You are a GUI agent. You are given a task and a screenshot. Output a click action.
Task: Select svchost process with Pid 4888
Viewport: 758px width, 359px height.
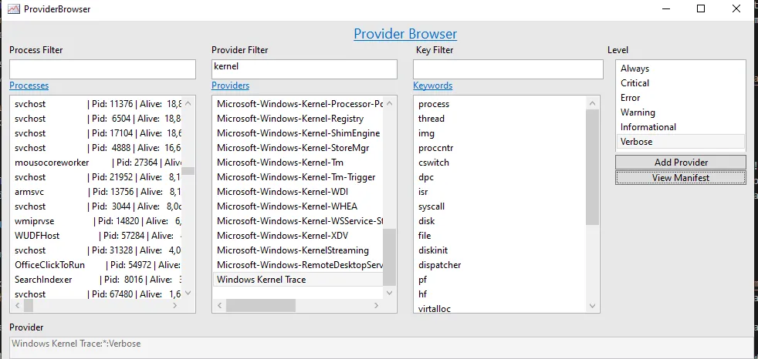pyautogui.click(x=96, y=148)
